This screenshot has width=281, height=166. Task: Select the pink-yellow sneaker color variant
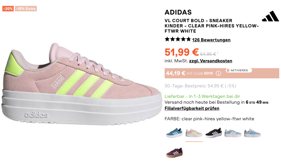pyautogui.click(x=194, y=133)
